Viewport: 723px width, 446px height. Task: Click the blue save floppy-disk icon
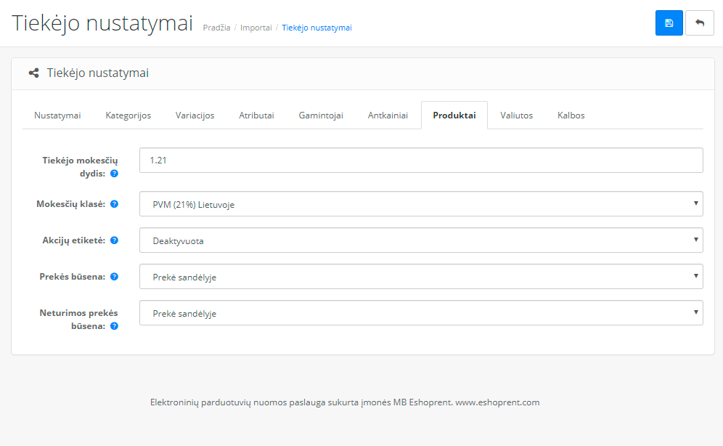(x=669, y=23)
